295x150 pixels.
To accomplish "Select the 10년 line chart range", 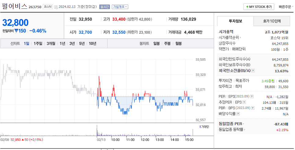I will (93, 44).
